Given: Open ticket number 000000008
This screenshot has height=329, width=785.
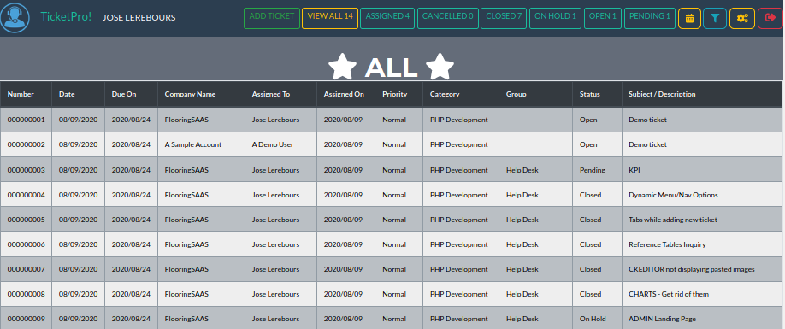Looking at the screenshot, I should (26, 294).
